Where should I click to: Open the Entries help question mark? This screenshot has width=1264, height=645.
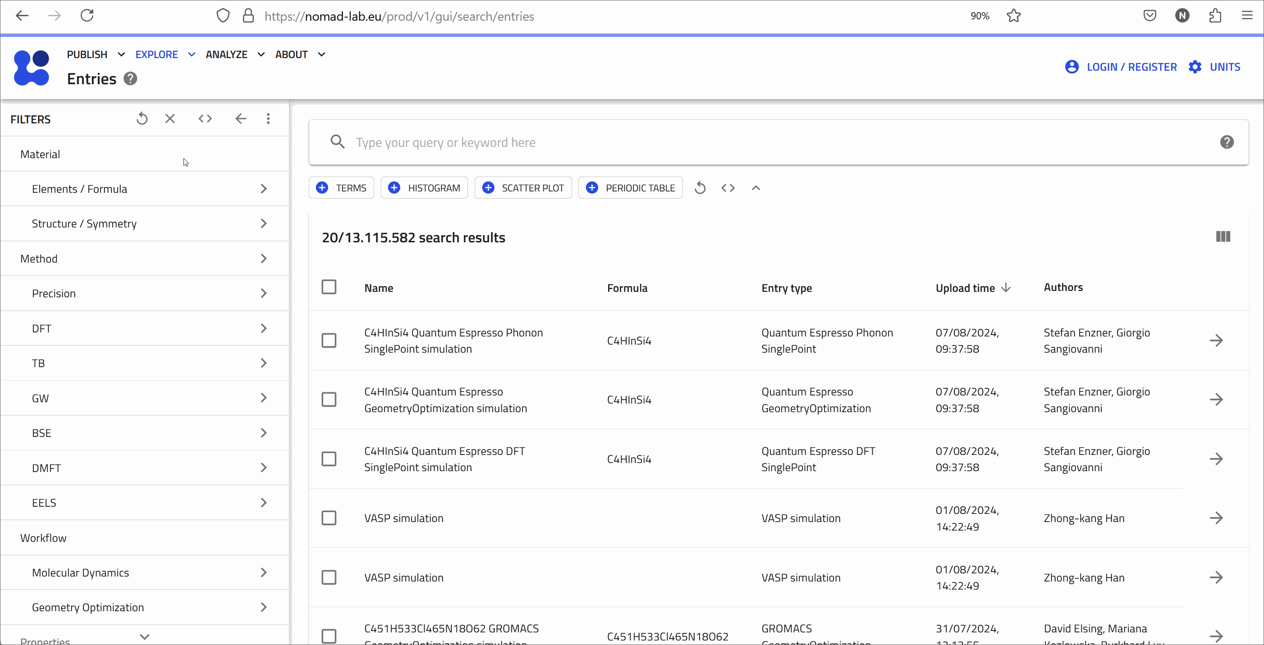[130, 79]
